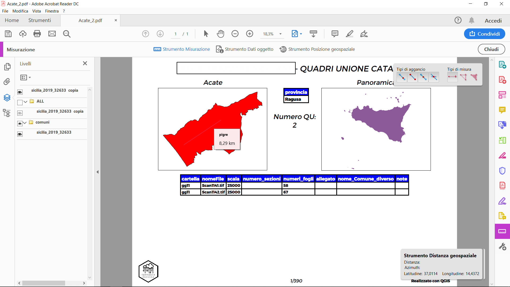Click the print icon in the toolbar
Screen dimensions: 510x287
pyautogui.click(x=37, y=34)
